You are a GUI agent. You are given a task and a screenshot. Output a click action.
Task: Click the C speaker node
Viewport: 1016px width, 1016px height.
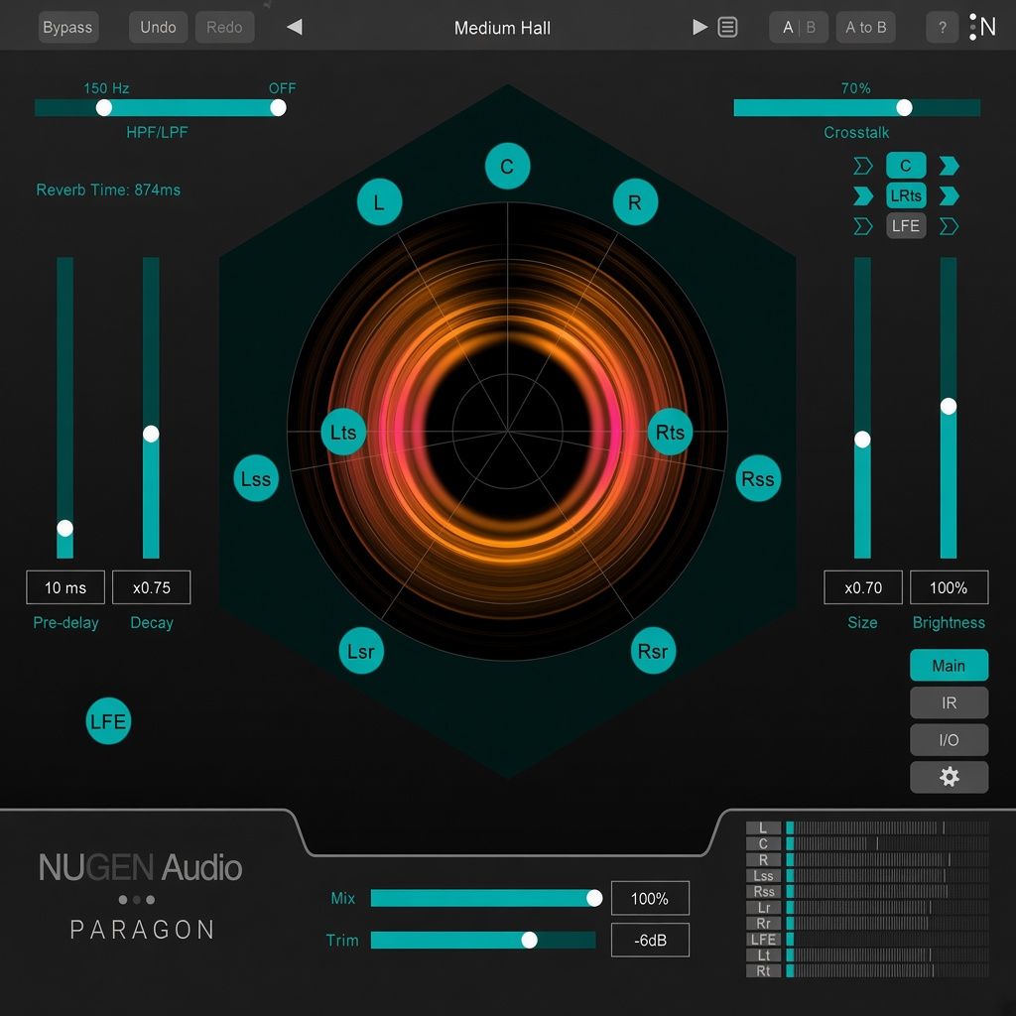[507, 167]
